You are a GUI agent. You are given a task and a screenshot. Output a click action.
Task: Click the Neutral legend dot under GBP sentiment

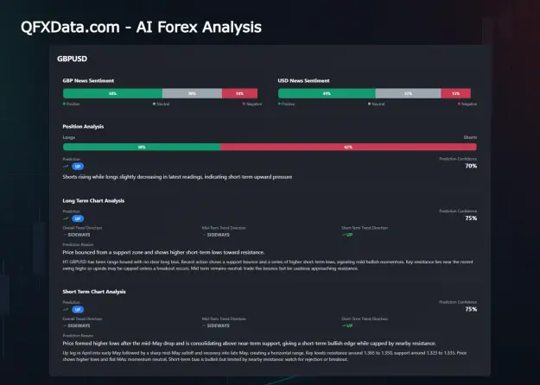[x=154, y=104]
